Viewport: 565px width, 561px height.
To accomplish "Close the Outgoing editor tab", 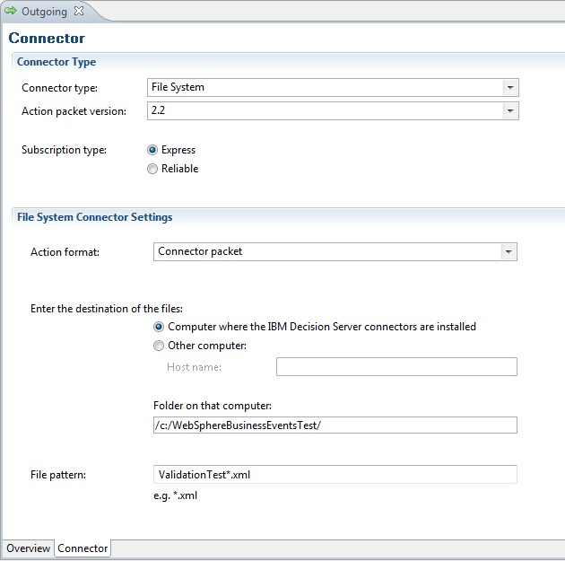I will click(x=79, y=11).
